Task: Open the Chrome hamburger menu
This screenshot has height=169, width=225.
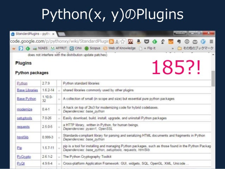Action: tap(211, 42)
